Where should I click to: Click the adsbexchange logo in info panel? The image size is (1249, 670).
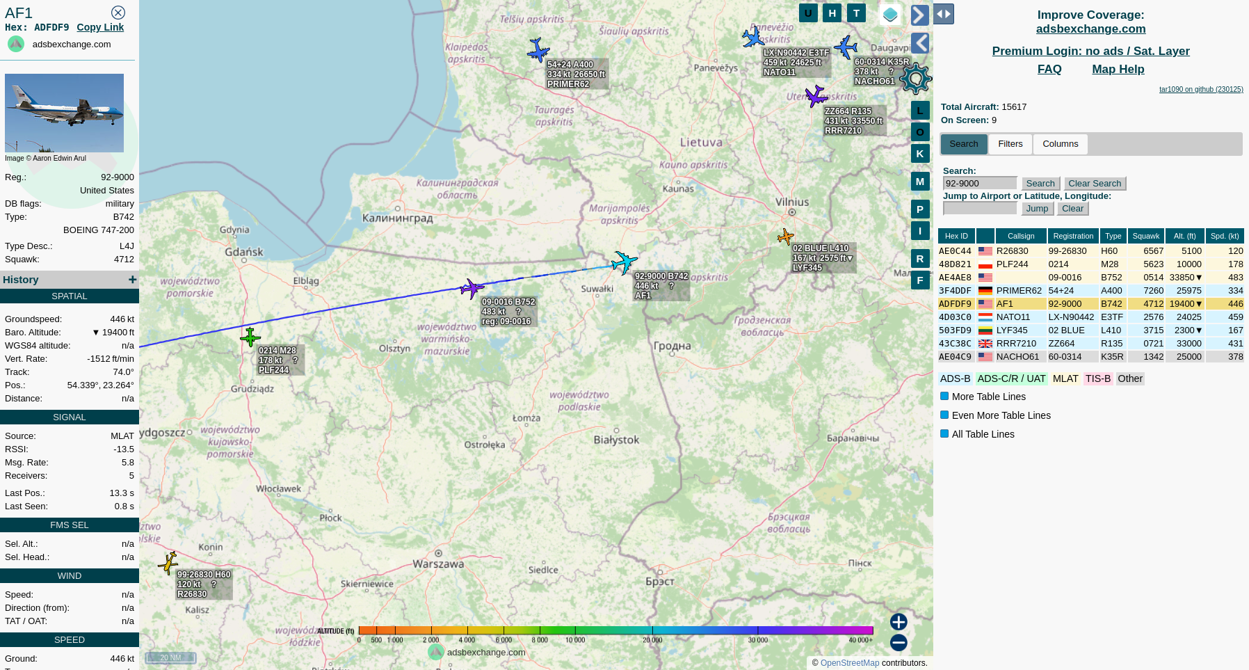[x=16, y=44]
